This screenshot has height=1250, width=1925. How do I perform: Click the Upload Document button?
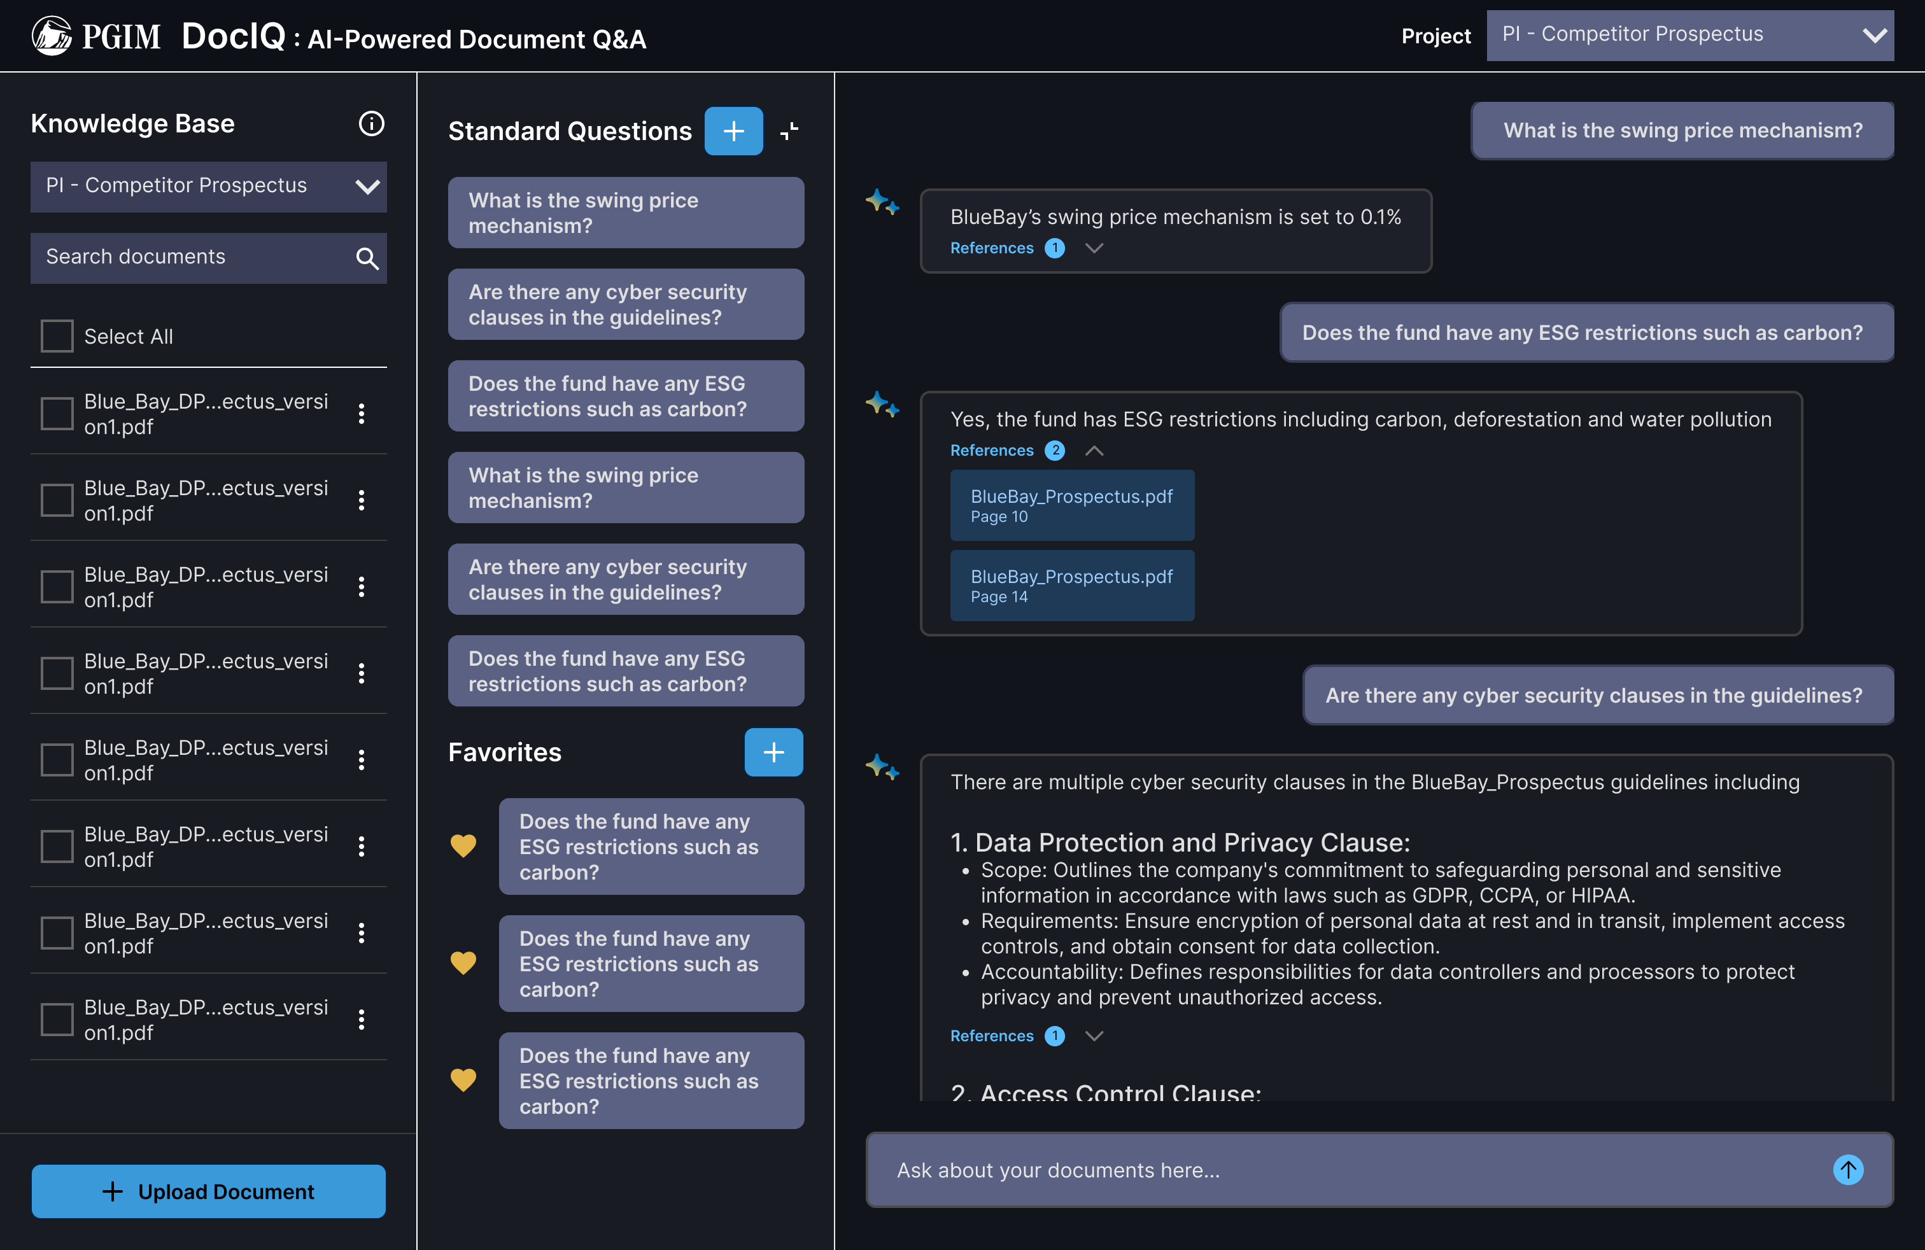coord(209,1191)
